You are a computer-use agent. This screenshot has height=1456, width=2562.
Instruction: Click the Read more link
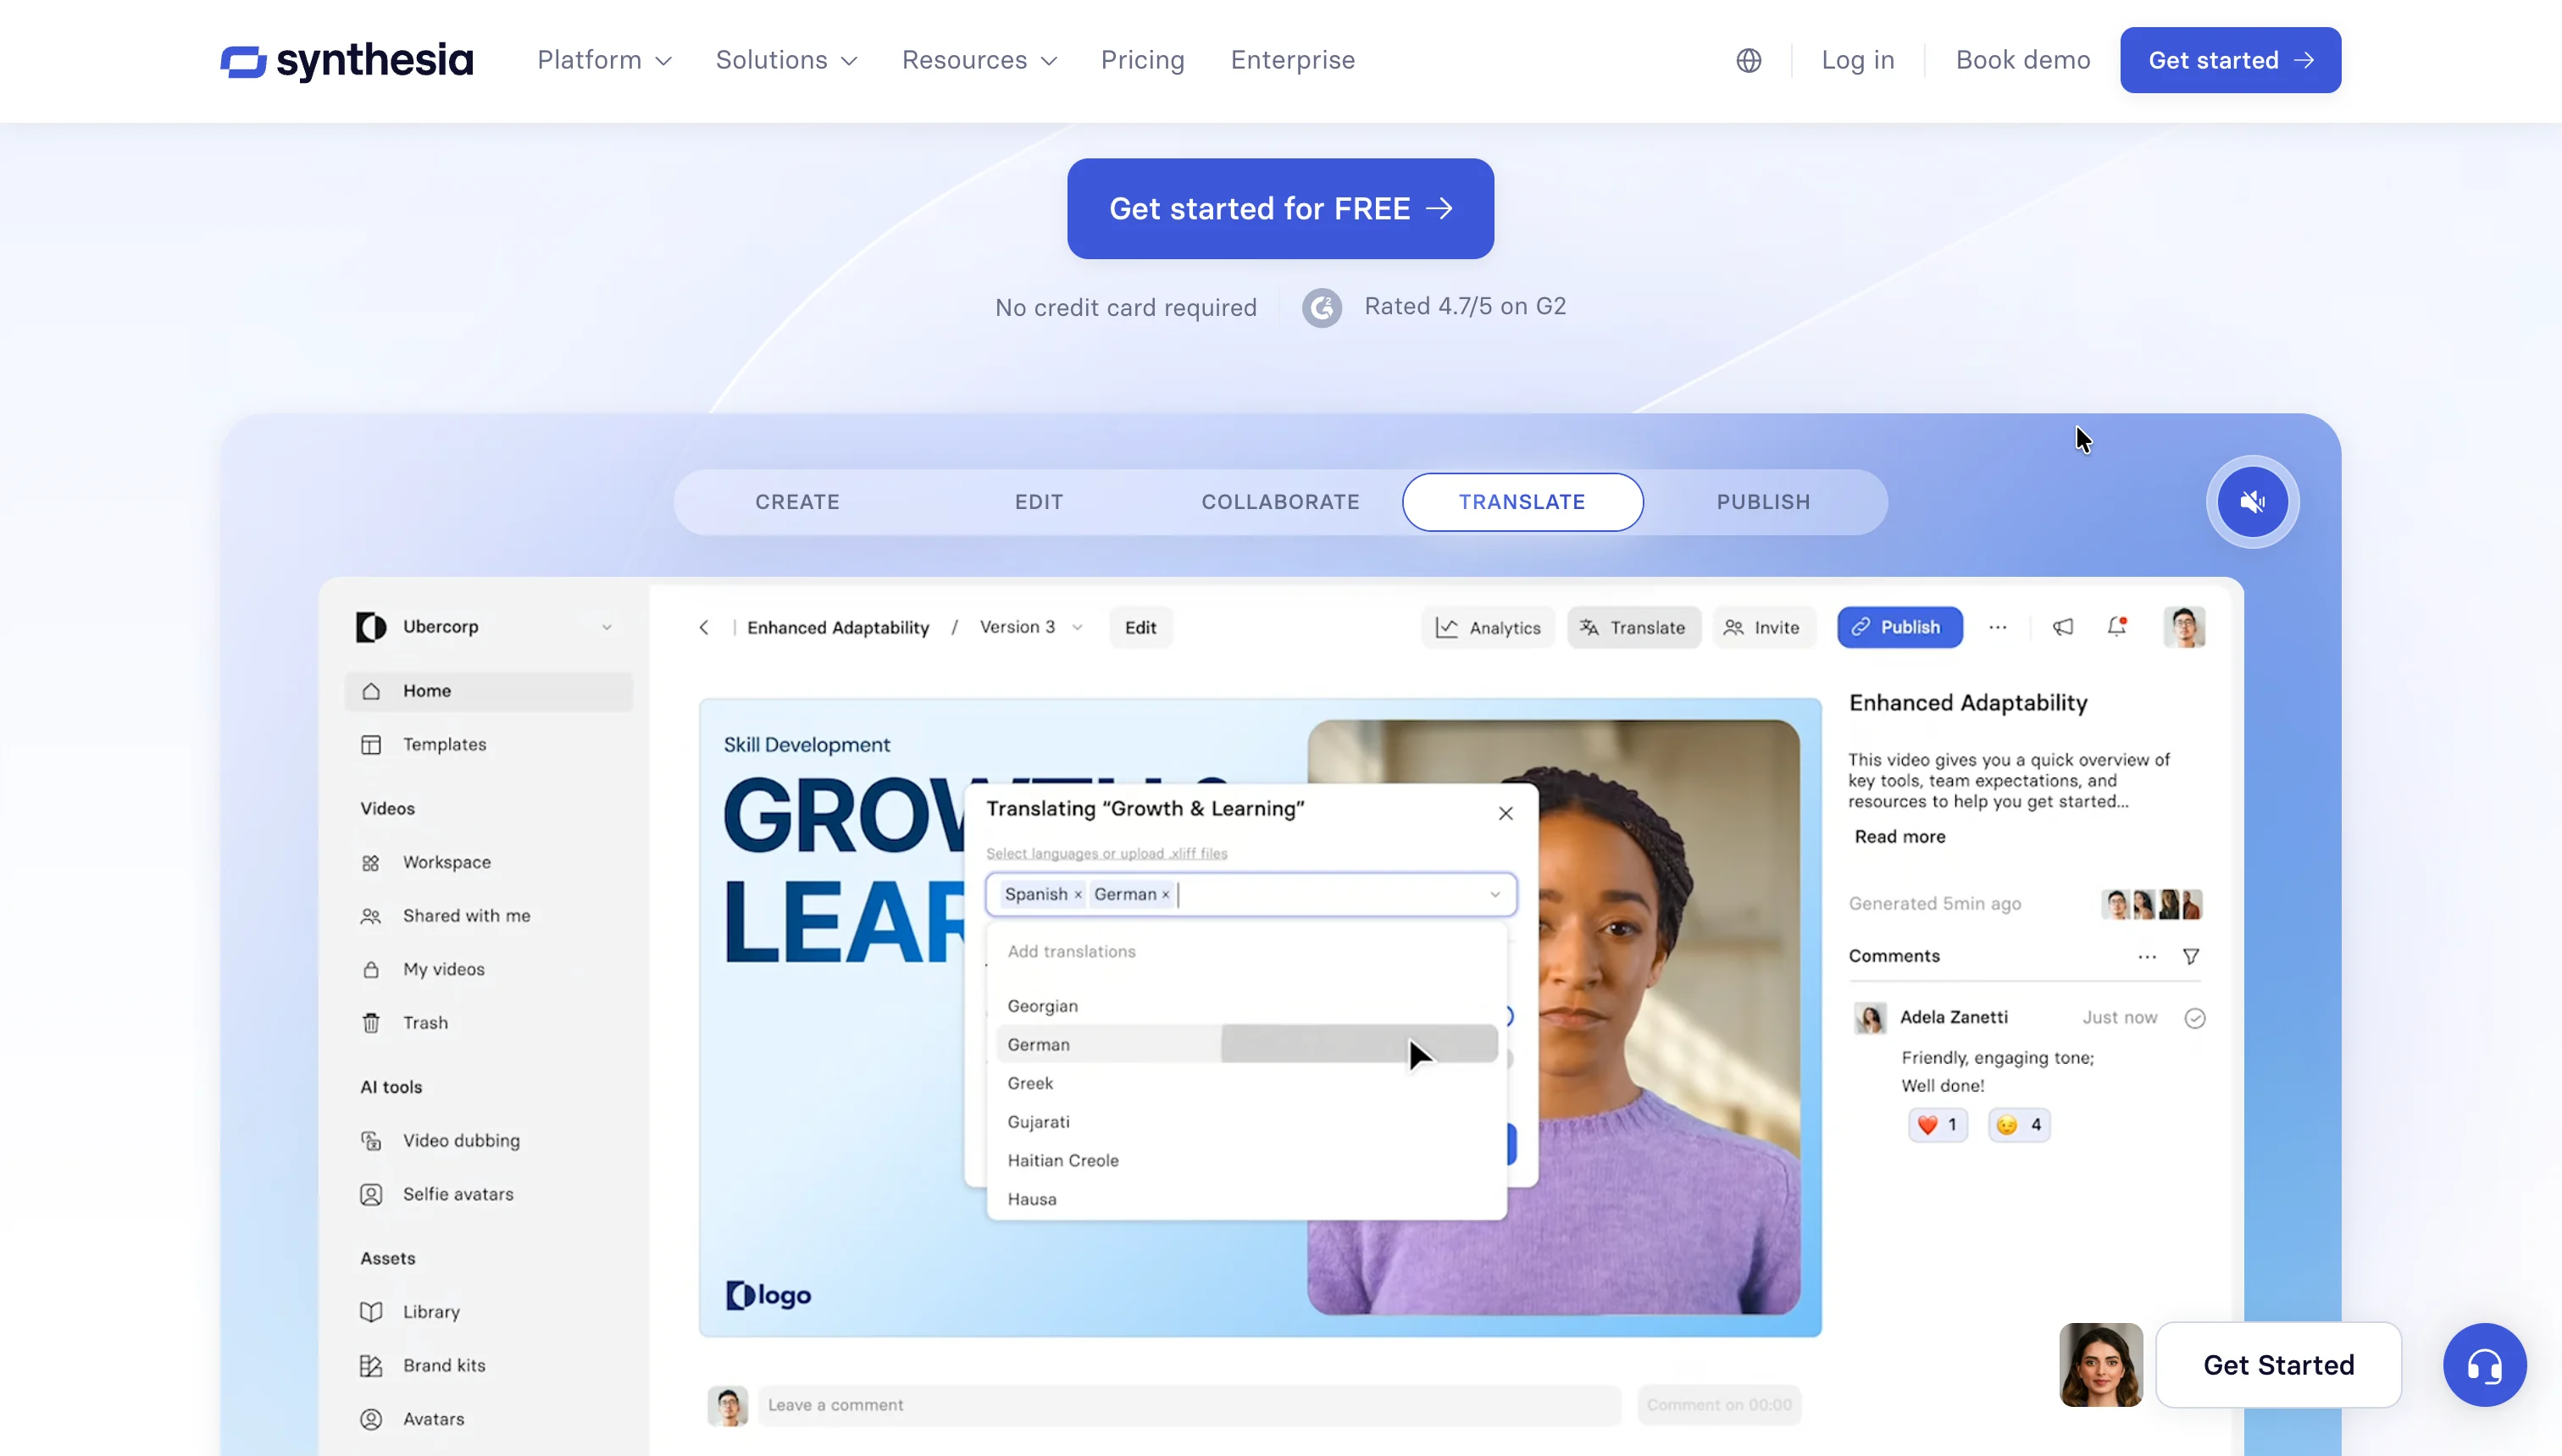click(x=1899, y=836)
